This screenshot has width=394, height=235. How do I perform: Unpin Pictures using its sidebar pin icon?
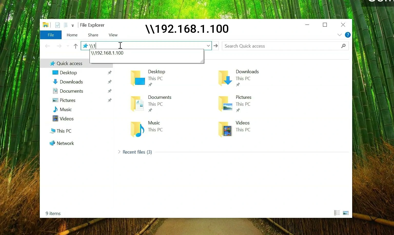coord(110,100)
